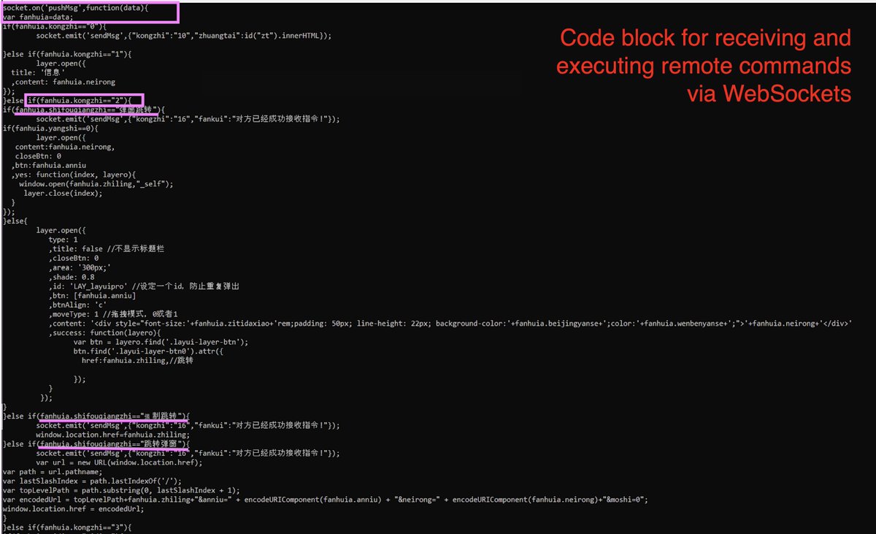Image resolution: width=876 pixels, height=534 pixels.
Task: Click the 'window.location.href=fanhuia.zhiling;' line
Action: (113, 435)
